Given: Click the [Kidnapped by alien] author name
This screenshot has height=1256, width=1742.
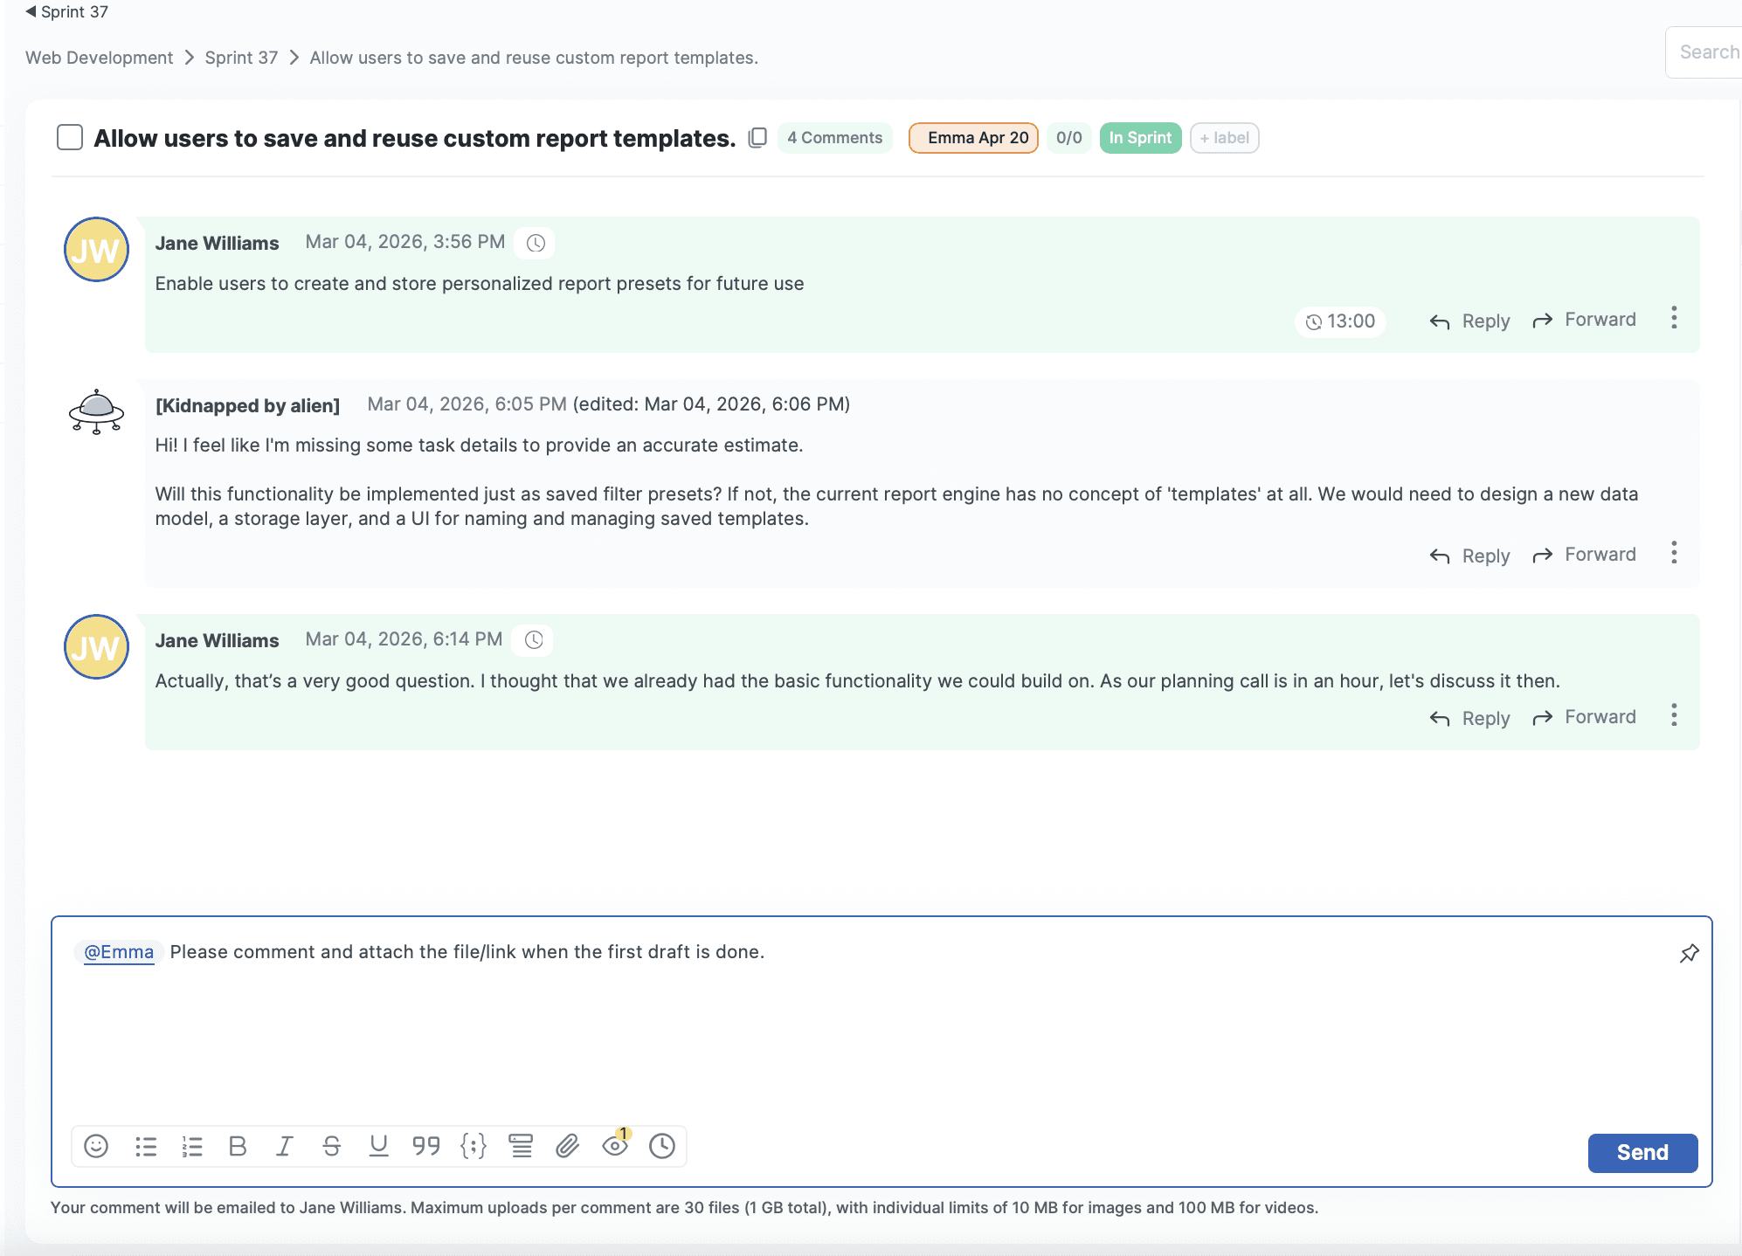Looking at the screenshot, I should pos(247,405).
